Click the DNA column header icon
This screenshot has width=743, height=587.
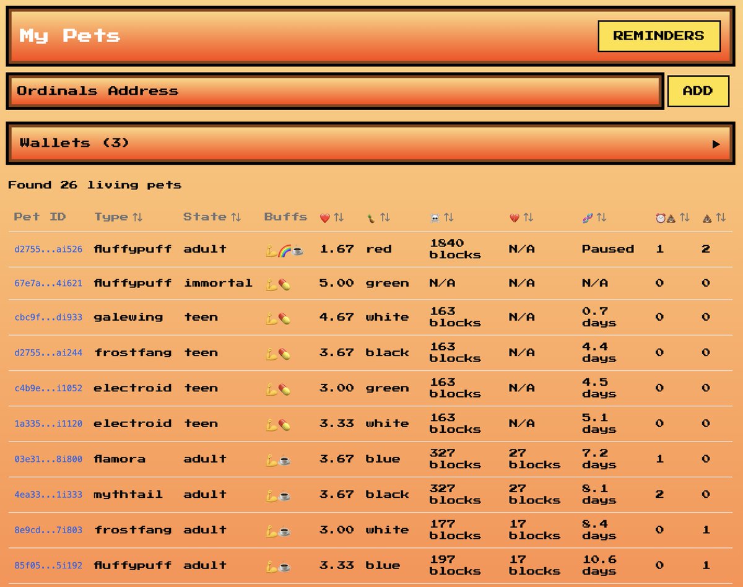pyautogui.click(x=587, y=218)
